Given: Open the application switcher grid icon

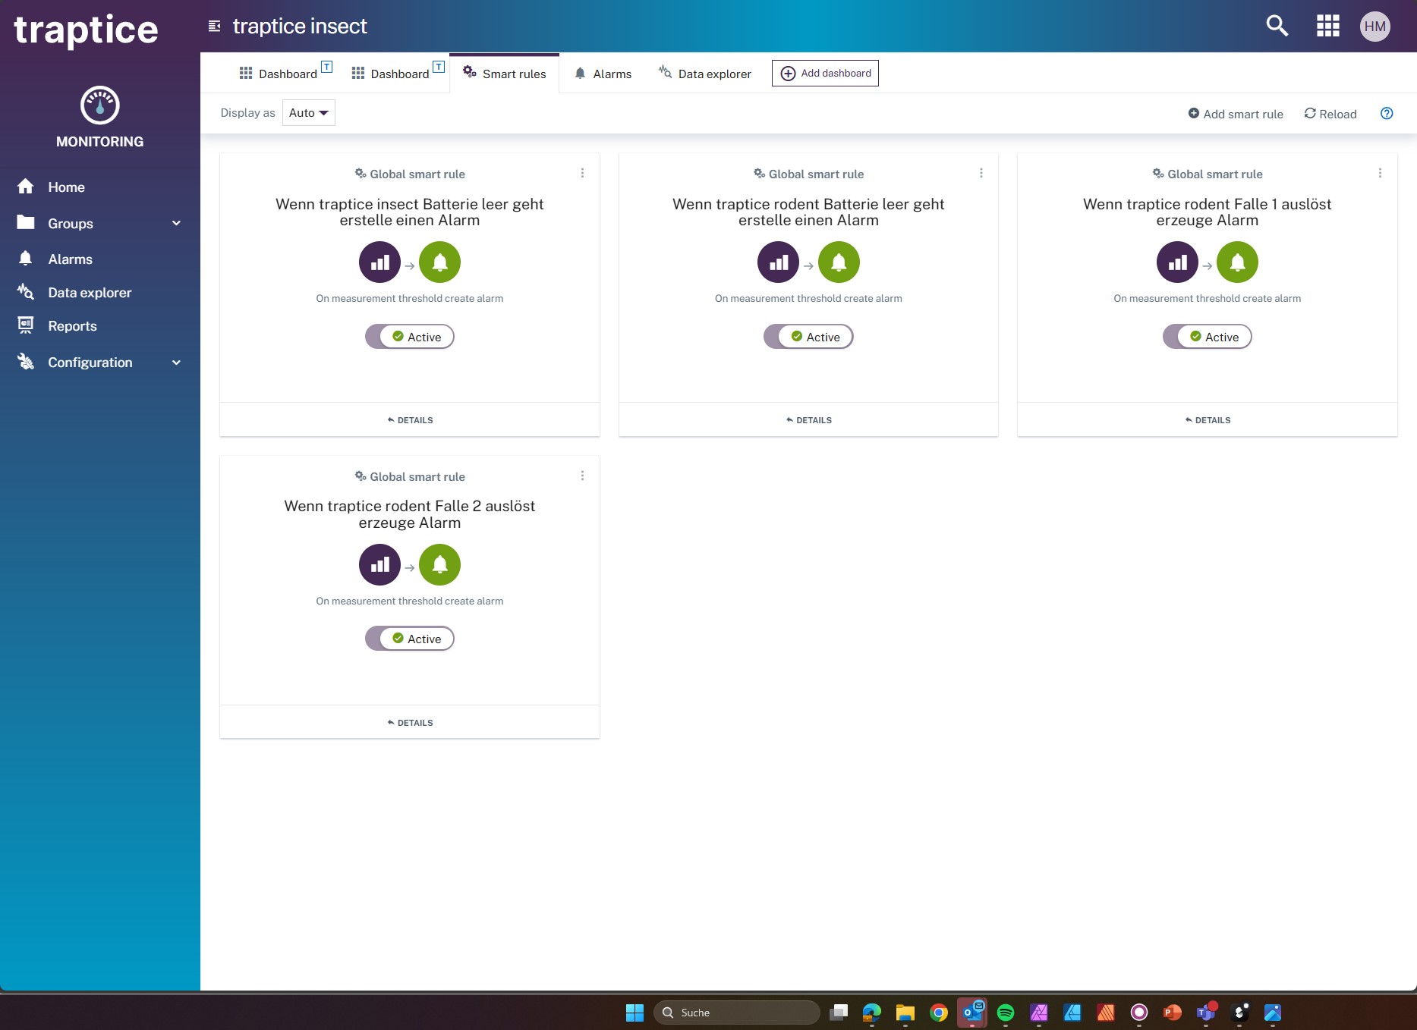Looking at the screenshot, I should (x=1327, y=26).
